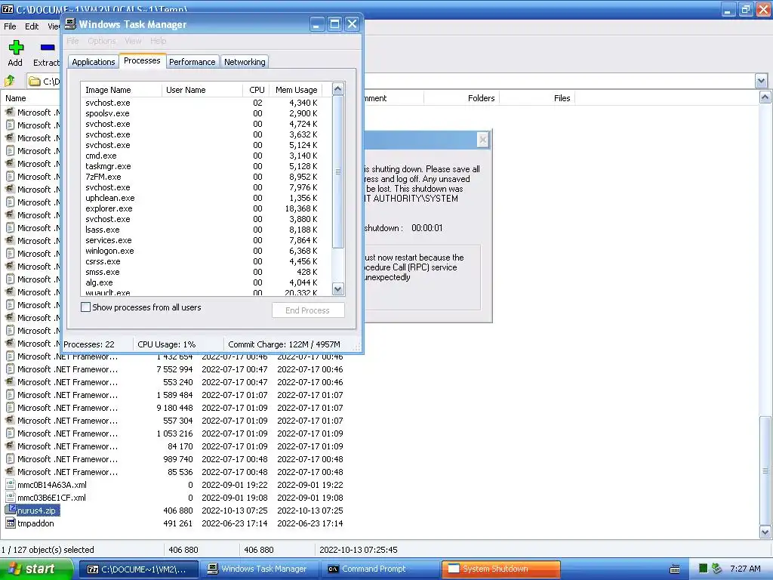Click the 7z icon in 7-Zip title bar
Image resolution: width=773 pixels, height=580 pixels.
point(8,8)
